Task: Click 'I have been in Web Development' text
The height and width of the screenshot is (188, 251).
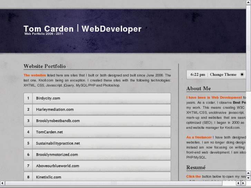Action: 214,97
